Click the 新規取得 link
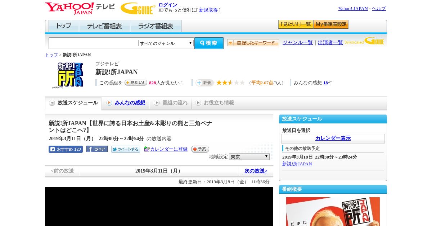 208,10
